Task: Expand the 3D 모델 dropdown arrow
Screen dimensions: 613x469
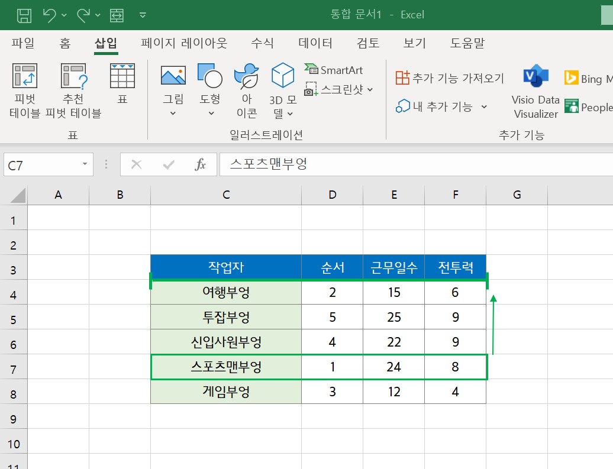Action: pos(290,114)
